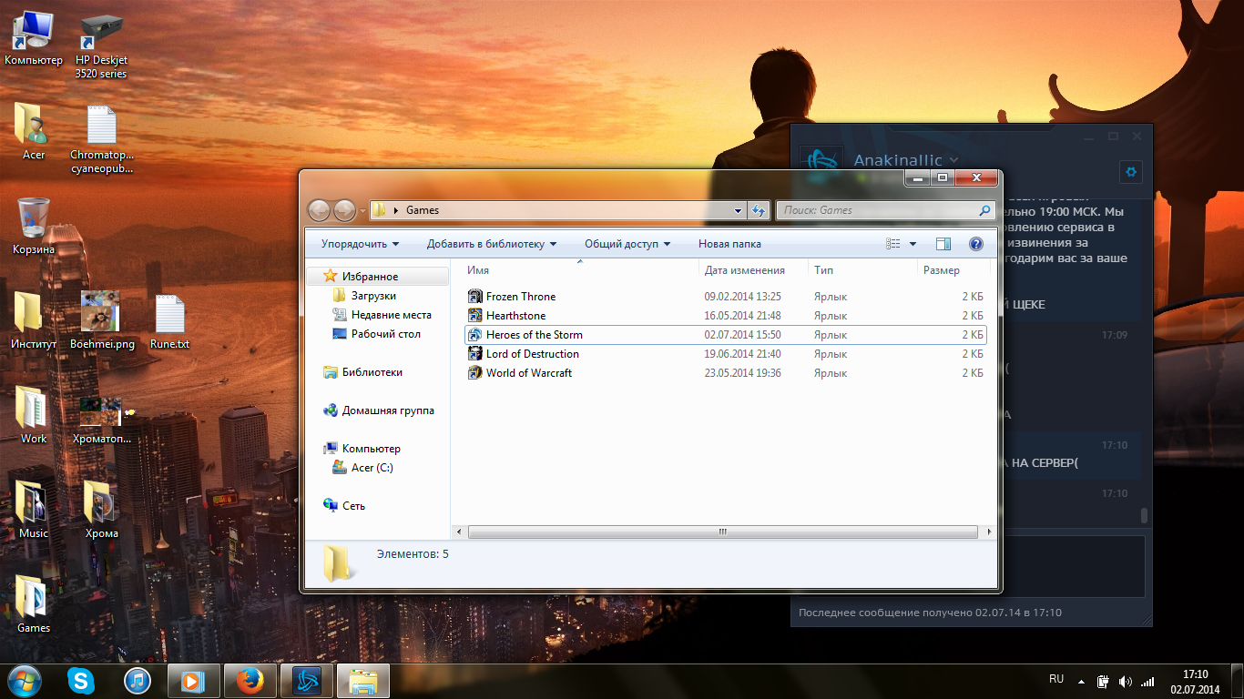The image size is (1244, 699).
Task: Click the Новая папка button
Action: coord(729,244)
